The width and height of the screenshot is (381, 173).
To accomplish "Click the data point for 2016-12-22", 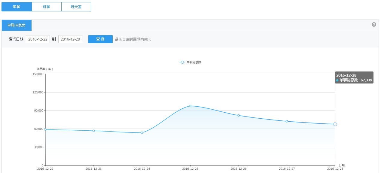I will coord(45,129).
